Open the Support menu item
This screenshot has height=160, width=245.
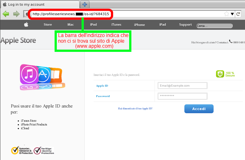tap(185, 24)
